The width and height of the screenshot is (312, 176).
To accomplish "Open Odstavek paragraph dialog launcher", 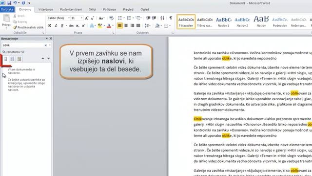I will point(173,33).
